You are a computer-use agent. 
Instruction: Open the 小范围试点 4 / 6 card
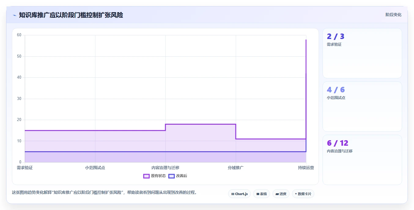(362, 106)
